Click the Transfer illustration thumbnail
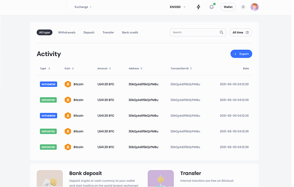The height and width of the screenshot is (187, 294). click(161, 178)
